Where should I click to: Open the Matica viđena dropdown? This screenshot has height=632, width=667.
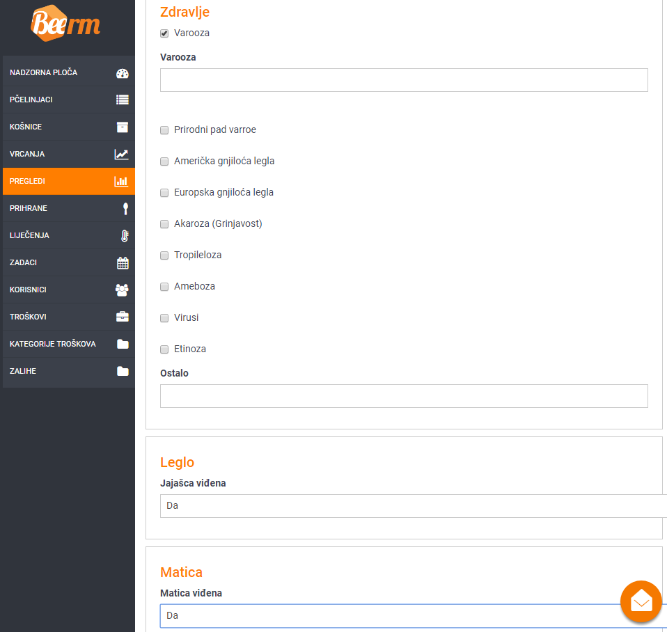pos(413,615)
